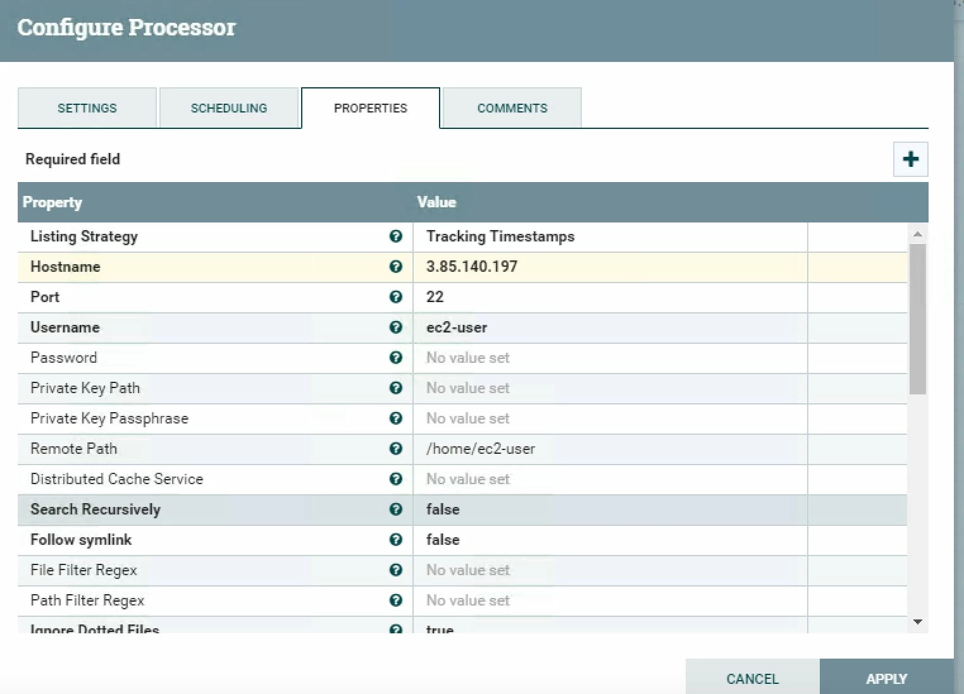Screen dimensions: 964x694
Task: Show help icon for Port property
Action: tap(396, 297)
